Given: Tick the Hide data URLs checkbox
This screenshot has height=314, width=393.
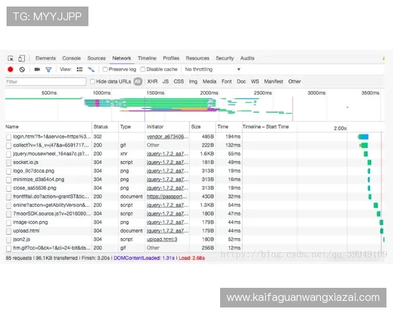Looking at the screenshot, I should coord(92,82).
